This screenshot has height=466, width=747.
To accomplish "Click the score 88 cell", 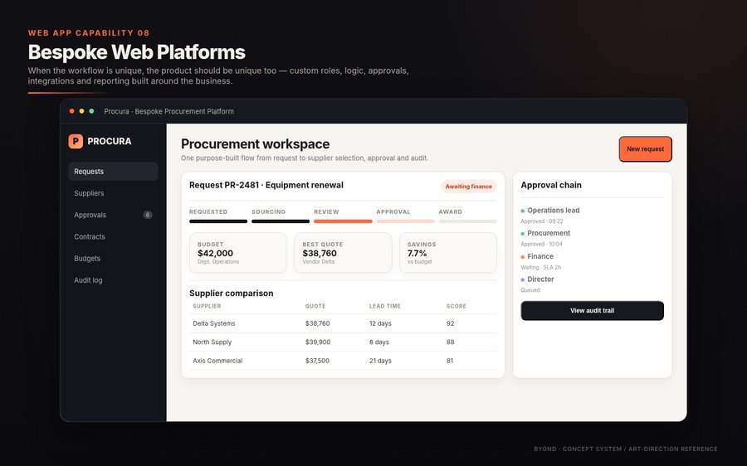I will point(450,342).
